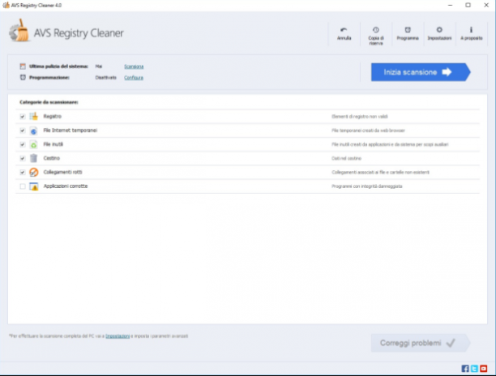This screenshot has height=376, width=496.
Task: Click the AVS Registry Cleaner broom logo
Action: (19, 31)
